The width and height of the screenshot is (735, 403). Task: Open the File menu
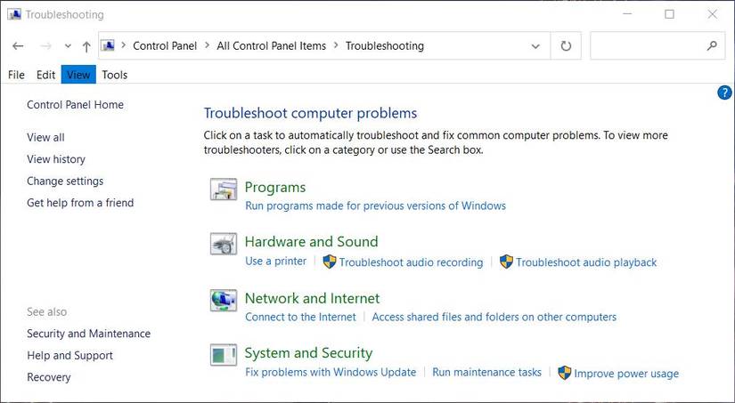[x=16, y=75]
